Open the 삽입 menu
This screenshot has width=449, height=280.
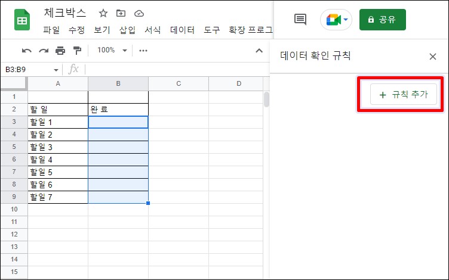point(127,30)
